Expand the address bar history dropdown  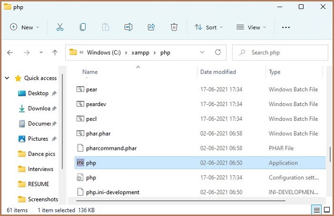coord(202,52)
